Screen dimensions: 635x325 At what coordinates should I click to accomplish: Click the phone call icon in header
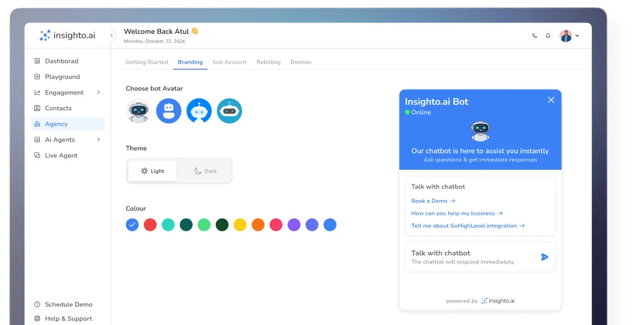535,35
